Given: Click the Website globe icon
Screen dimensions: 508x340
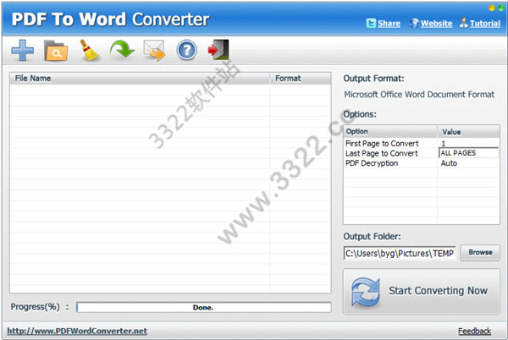Looking at the screenshot, I should 414,23.
